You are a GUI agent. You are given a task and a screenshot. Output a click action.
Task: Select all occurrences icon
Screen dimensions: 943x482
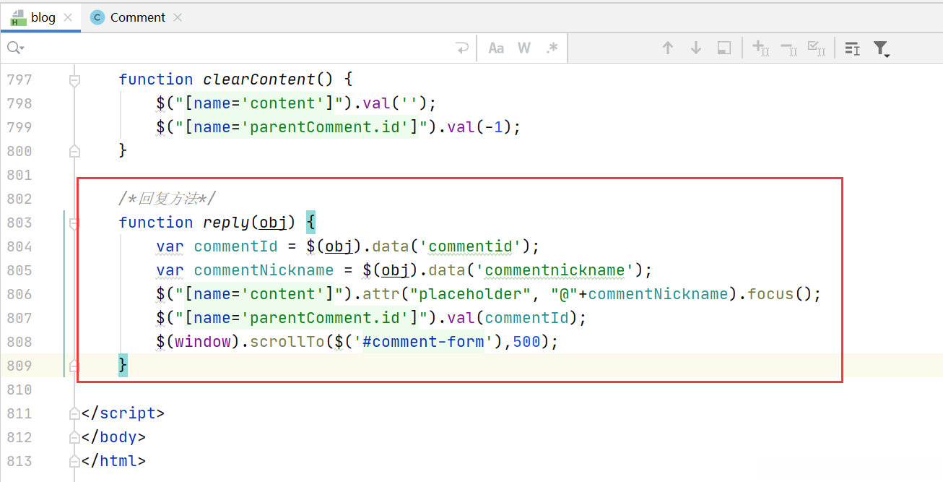[x=817, y=48]
